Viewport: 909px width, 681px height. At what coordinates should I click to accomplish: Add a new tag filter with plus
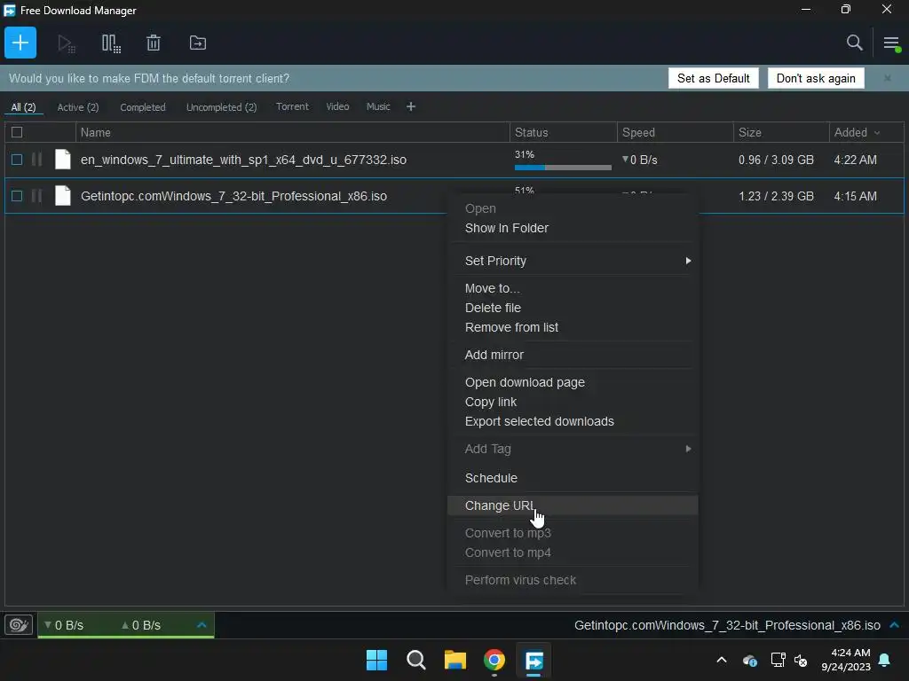coord(411,106)
